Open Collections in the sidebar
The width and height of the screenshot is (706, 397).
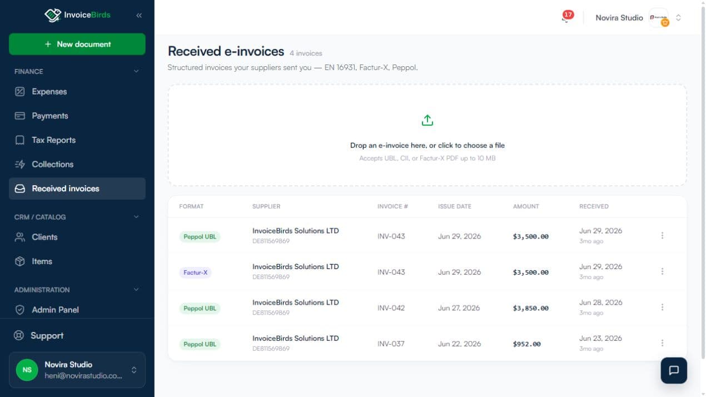click(x=77, y=164)
